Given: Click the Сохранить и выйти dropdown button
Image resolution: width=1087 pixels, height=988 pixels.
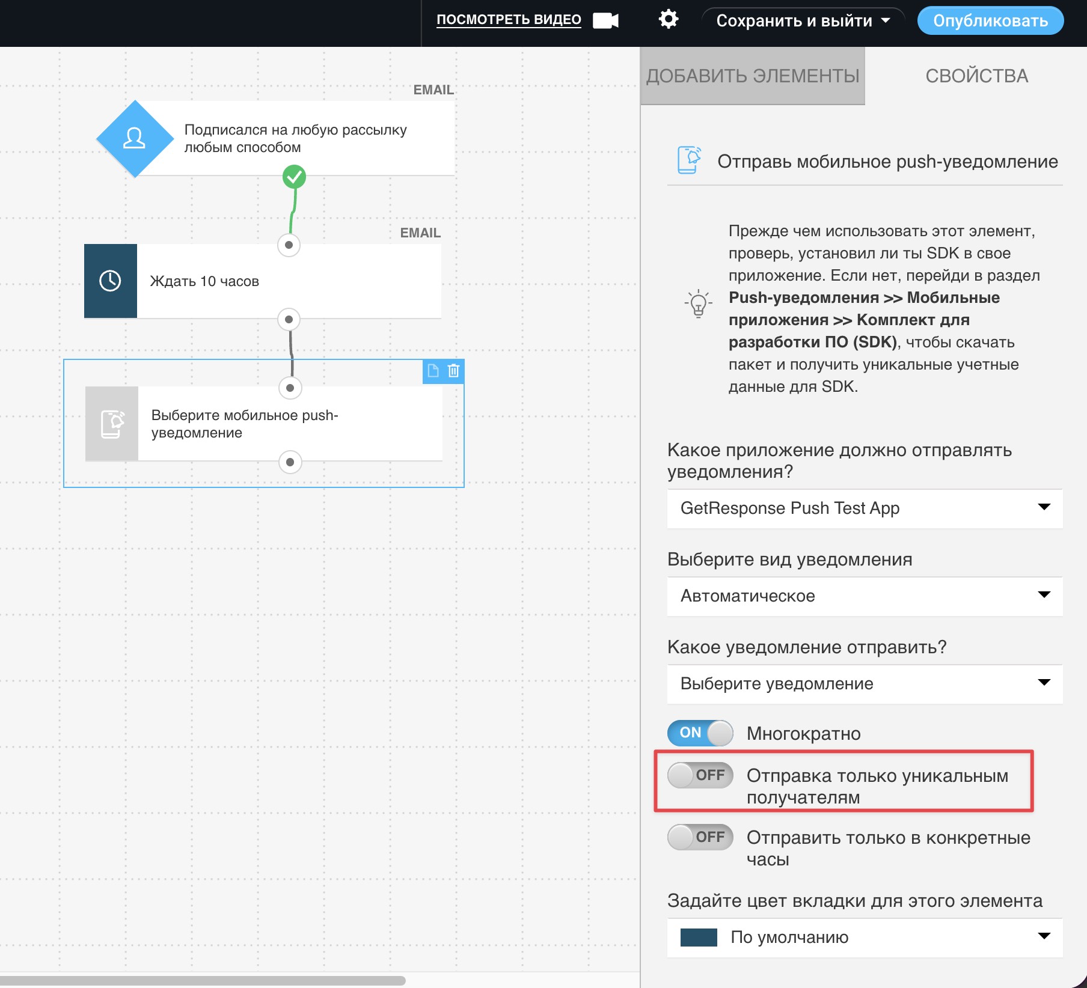Looking at the screenshot, I should (802, 20).
